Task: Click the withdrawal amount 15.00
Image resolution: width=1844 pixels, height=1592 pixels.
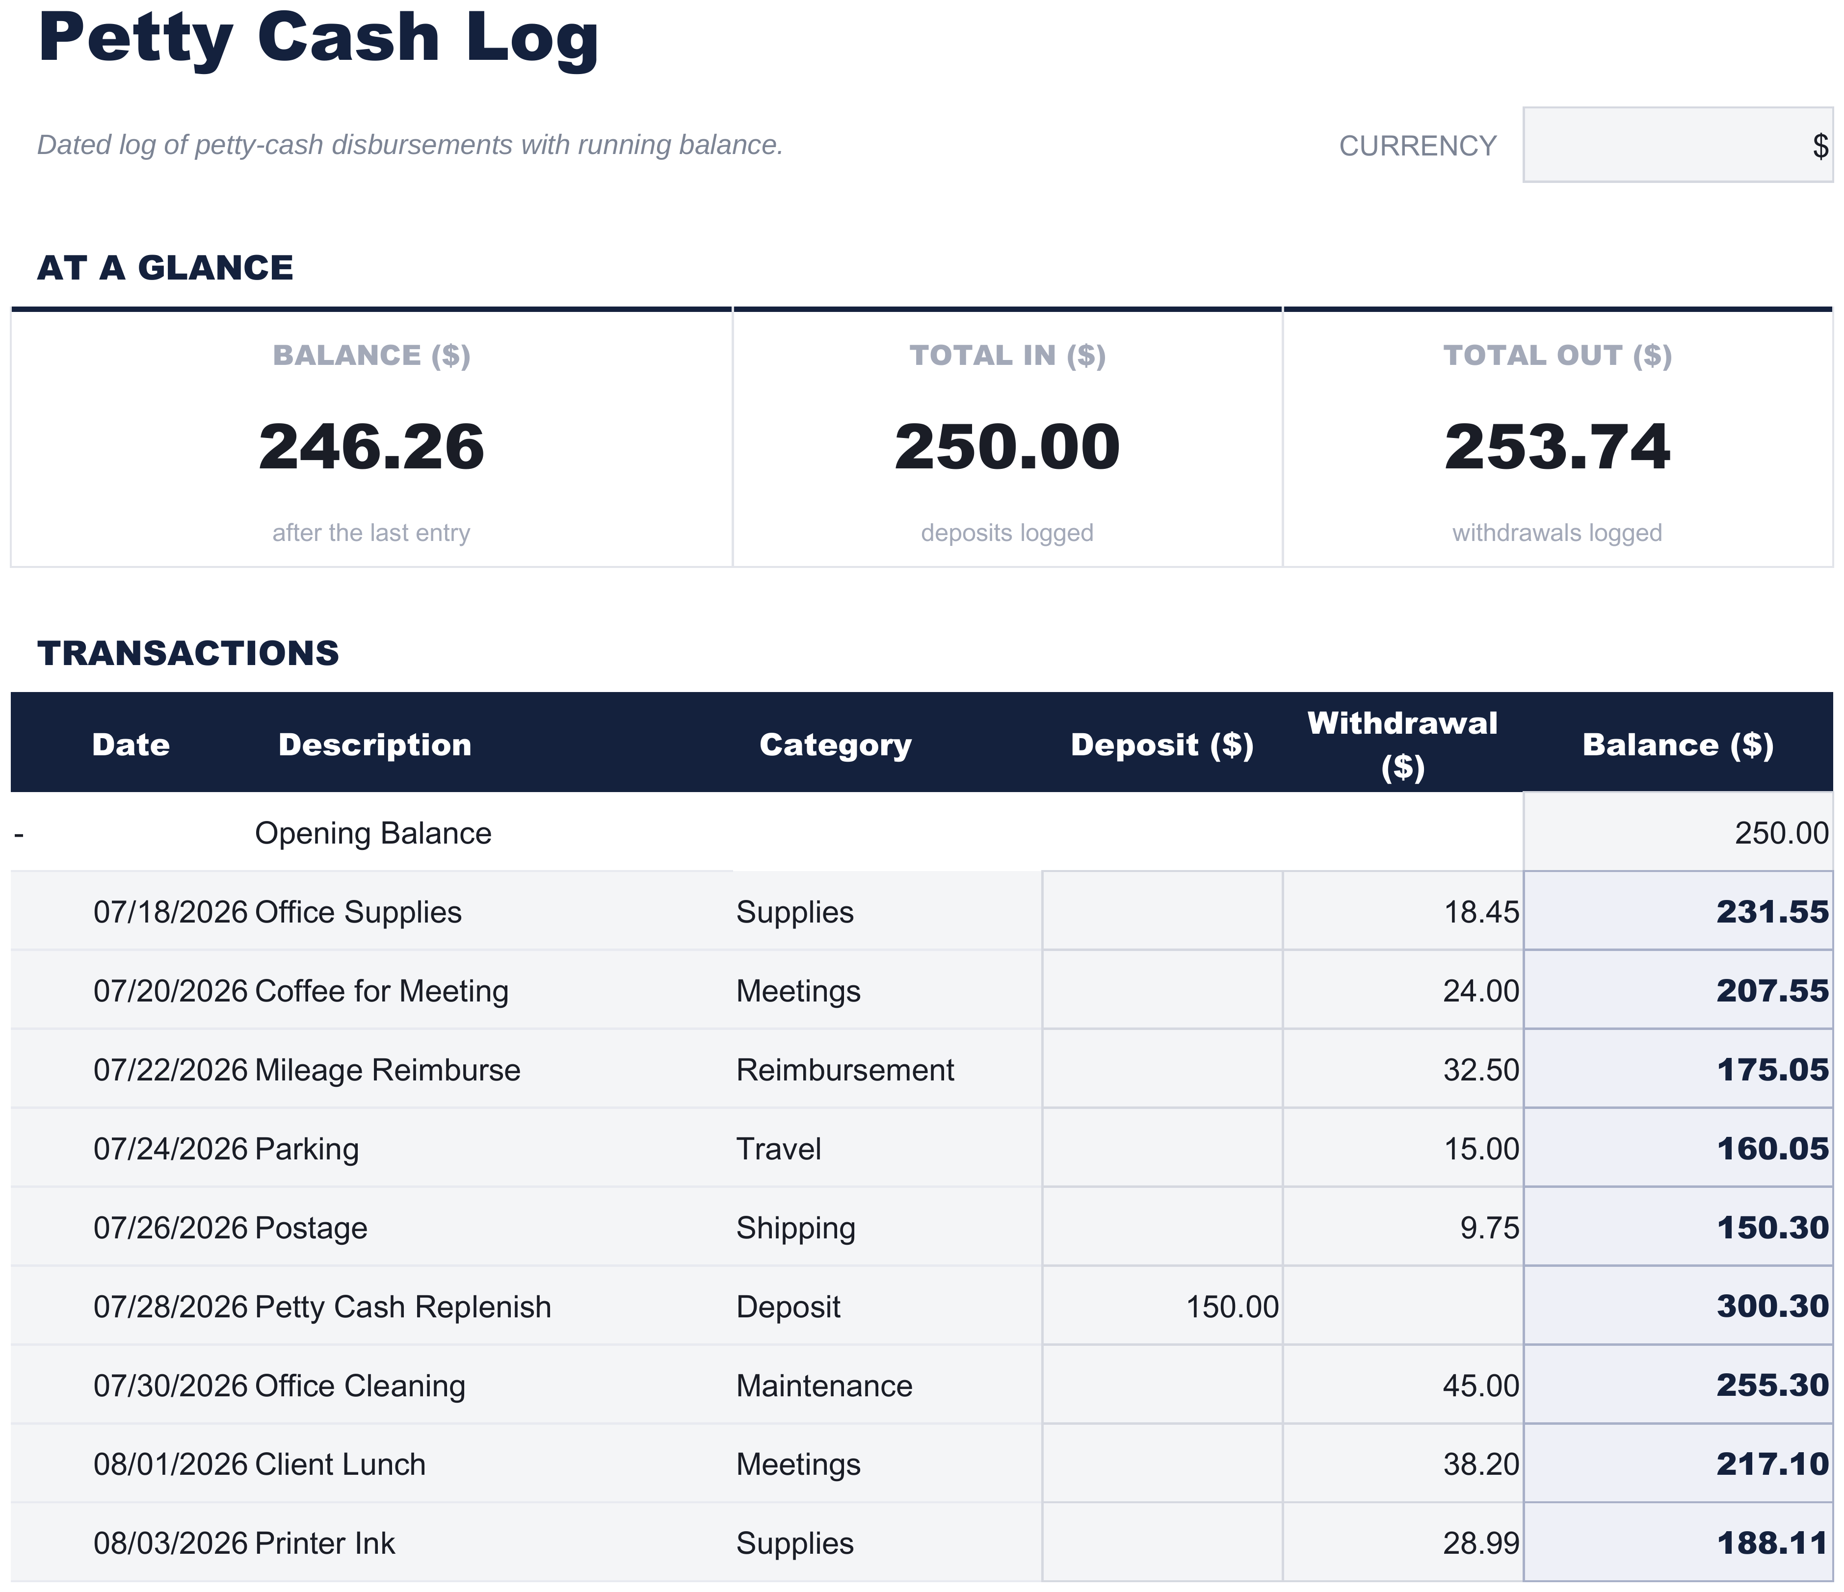Action: pos(1402,1148)
